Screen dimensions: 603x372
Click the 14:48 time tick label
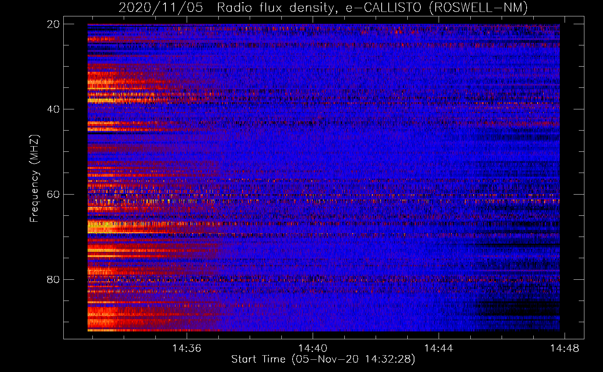(565, 348)
